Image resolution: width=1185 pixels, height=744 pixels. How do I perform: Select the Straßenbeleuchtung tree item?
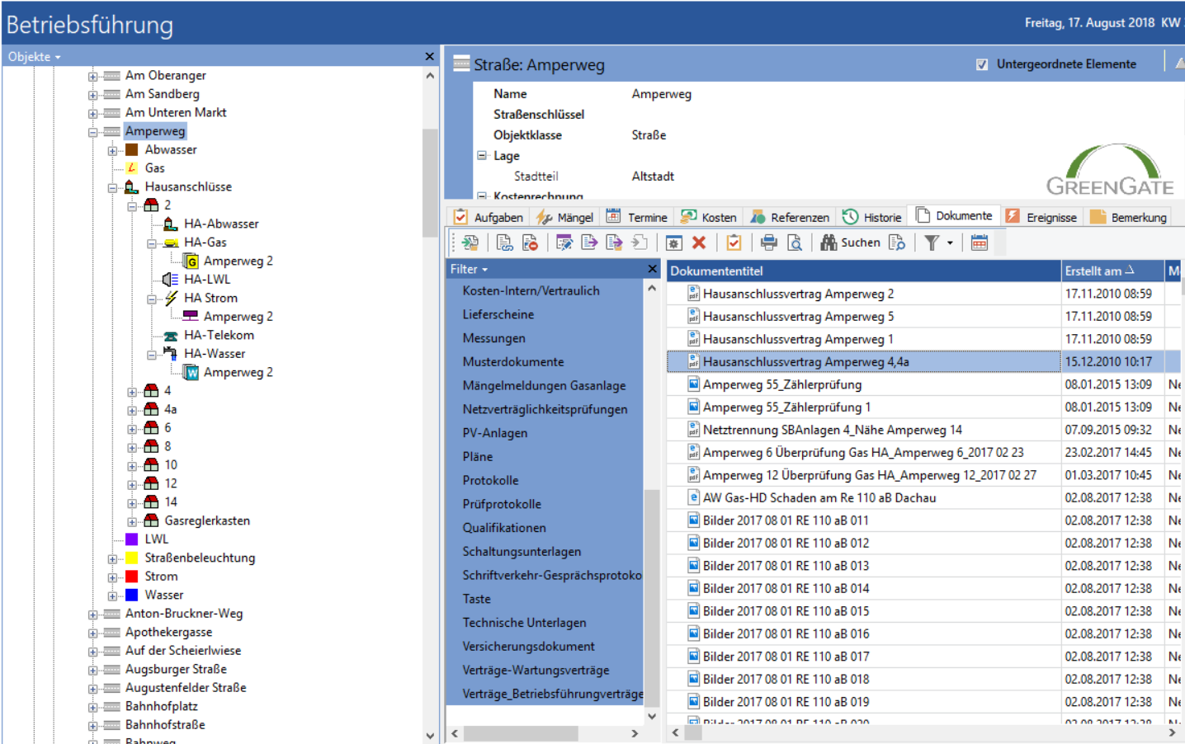[200, 558]
